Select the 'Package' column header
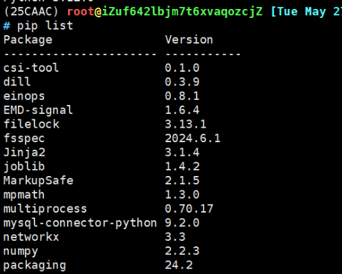 pos(28,40)
